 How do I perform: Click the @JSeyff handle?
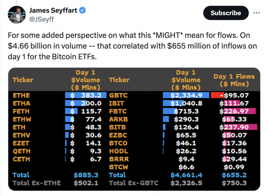click(x=42, y=19)
